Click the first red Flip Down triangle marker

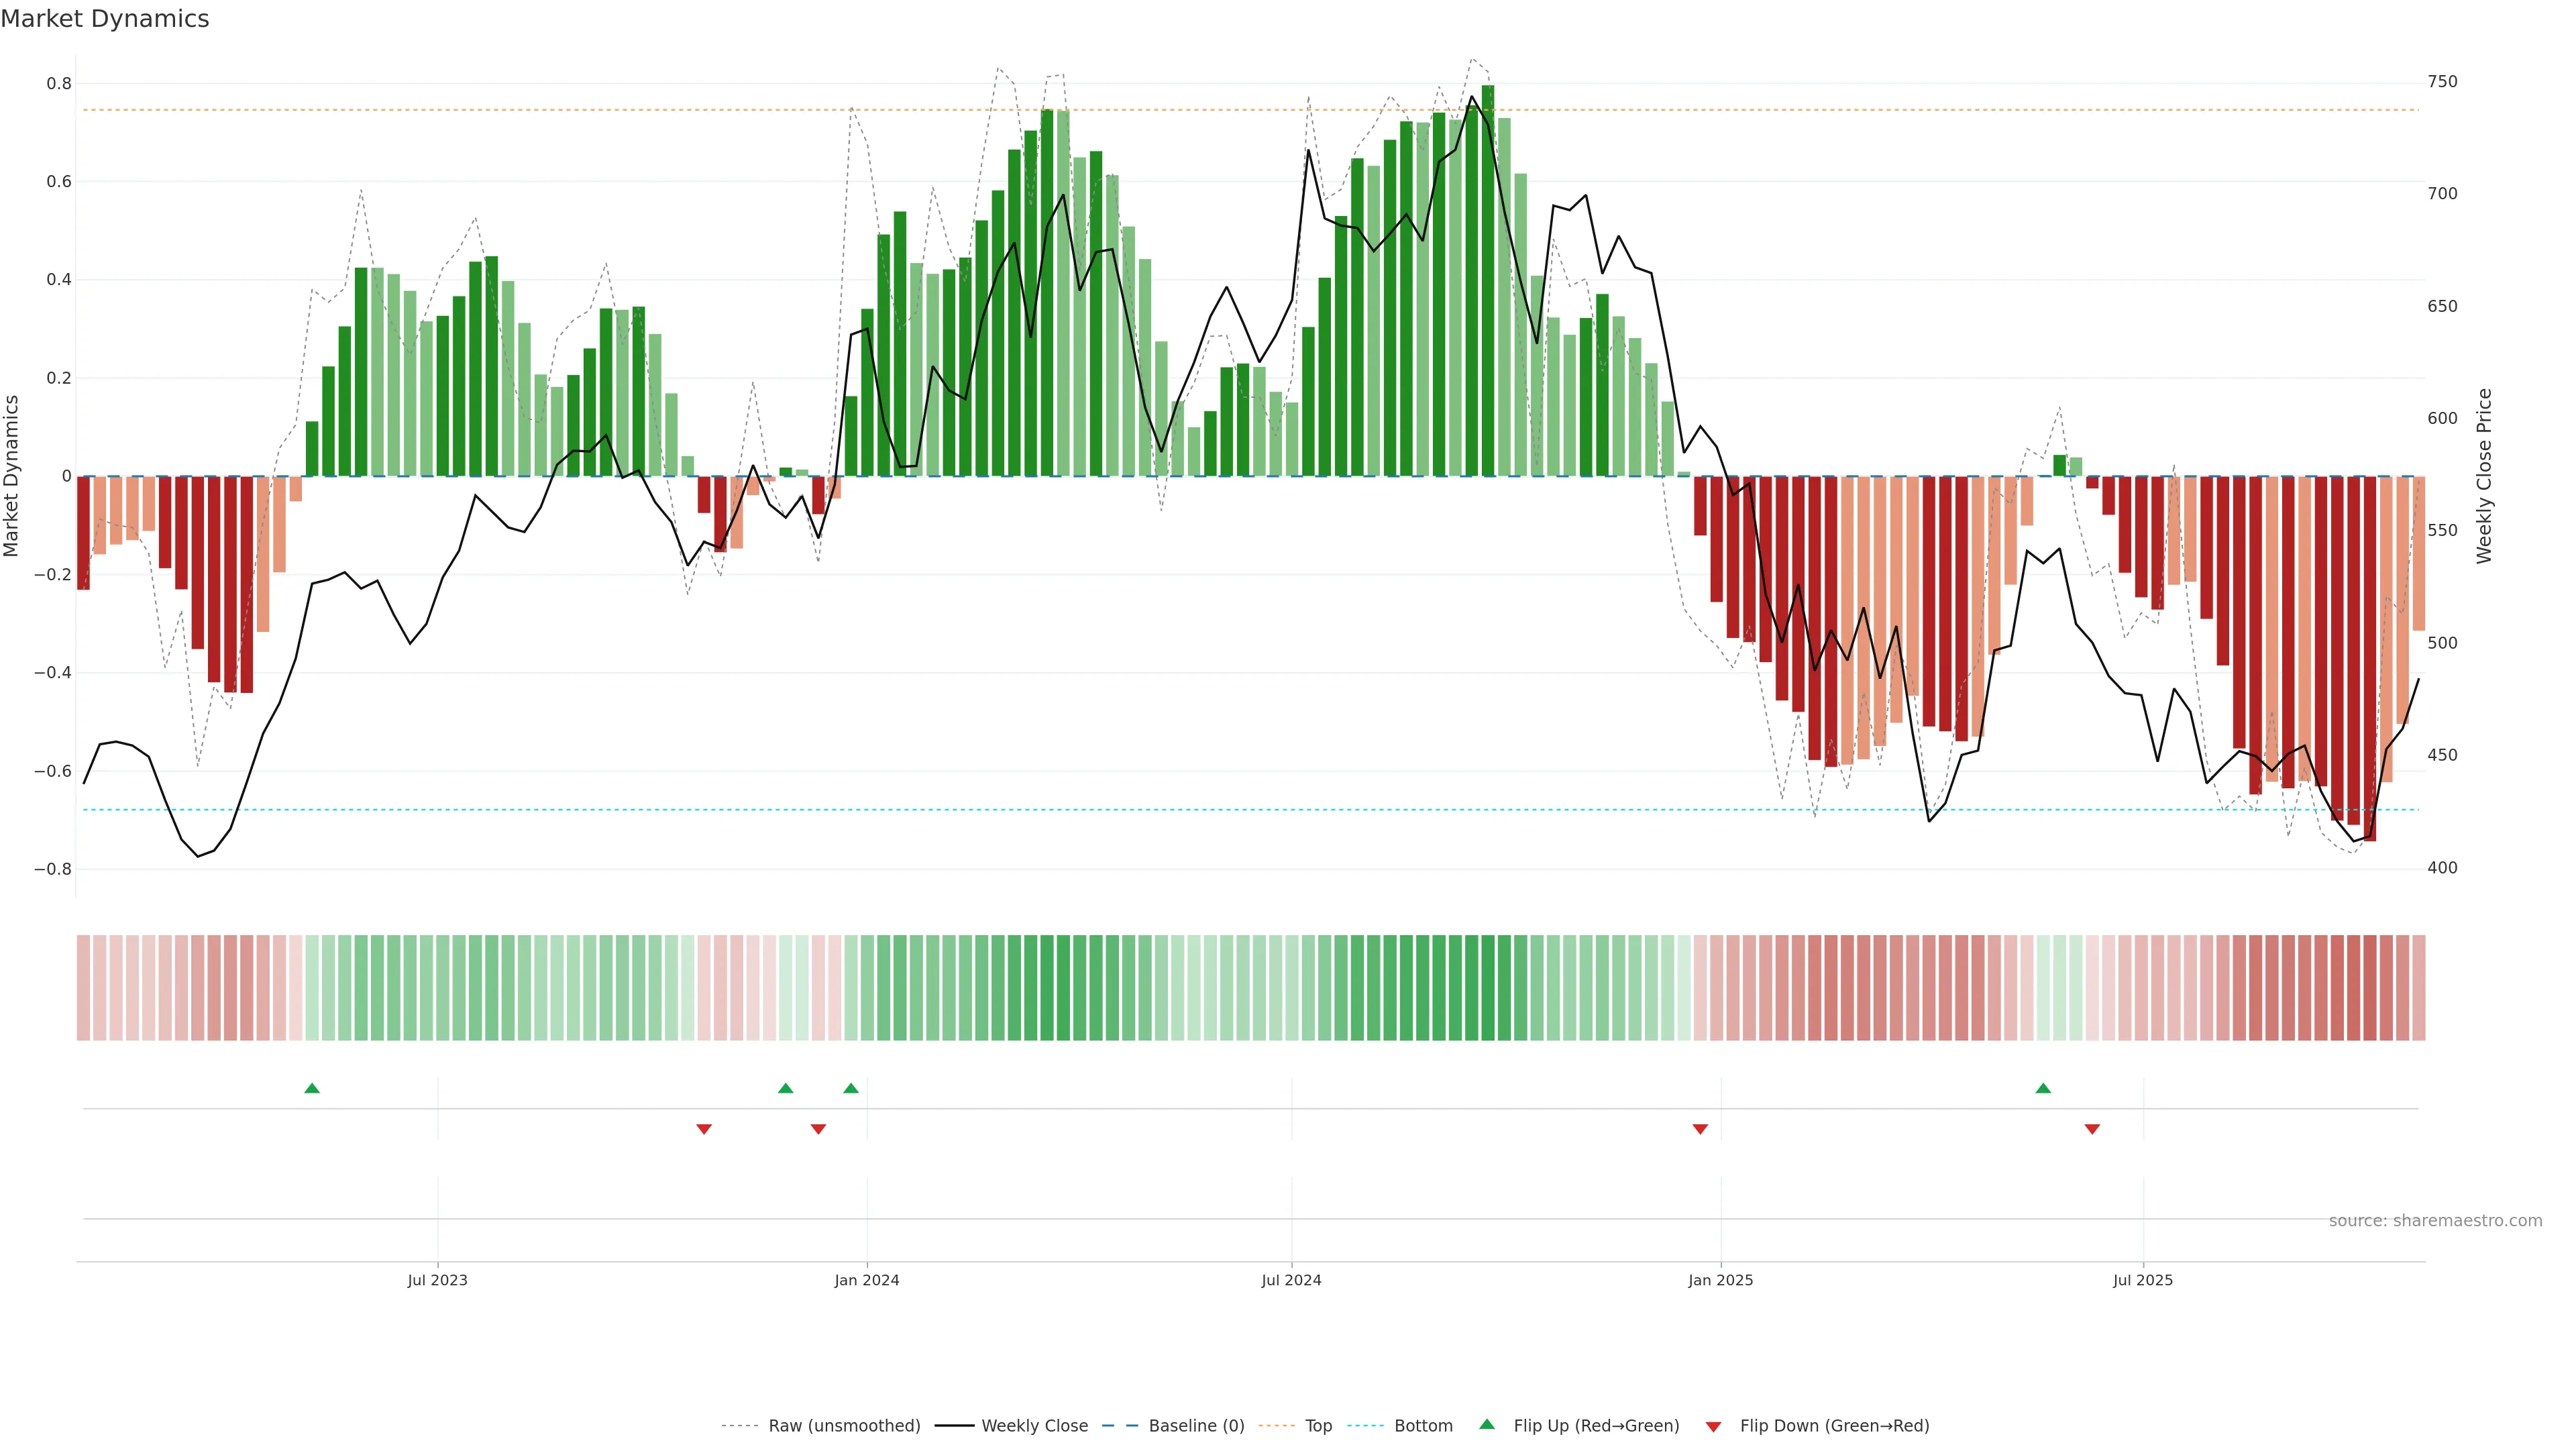[x=704, y=1129]
